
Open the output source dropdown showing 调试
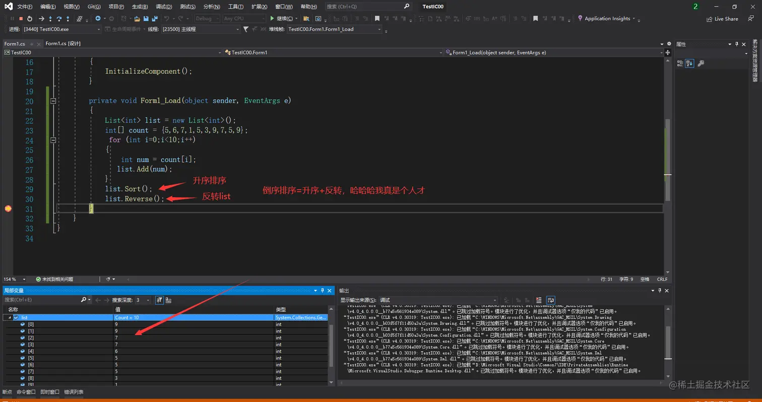437,300
